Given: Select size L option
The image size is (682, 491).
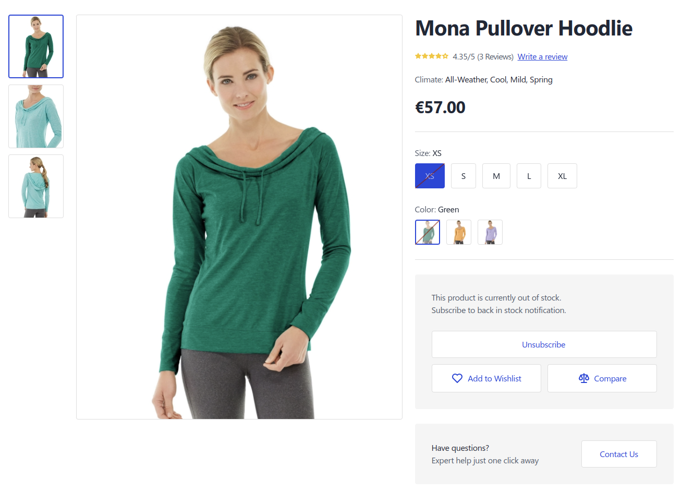Looking at the screenshot, I should (529, 176).
